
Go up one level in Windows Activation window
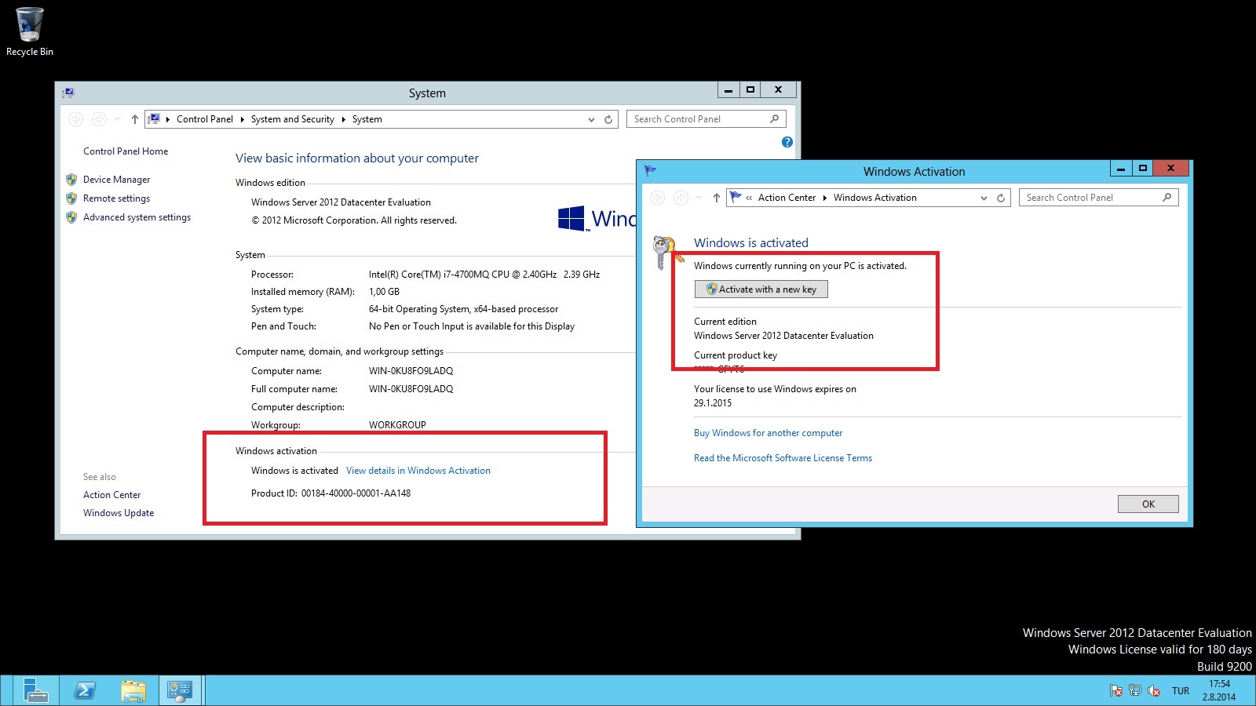[x=716, y=198]
